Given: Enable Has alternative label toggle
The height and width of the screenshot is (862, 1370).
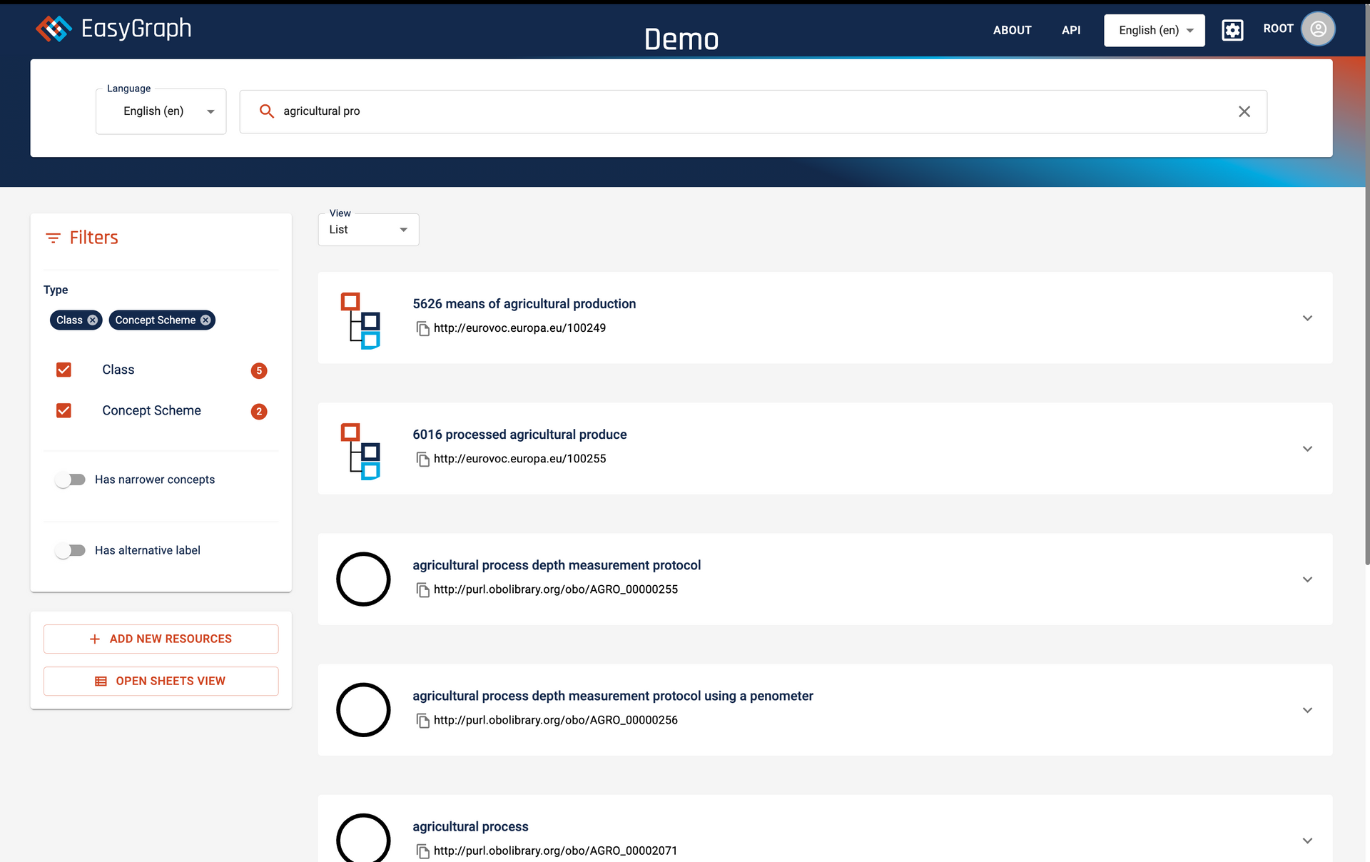Looking at the screenshot, I should pos(71,550).
